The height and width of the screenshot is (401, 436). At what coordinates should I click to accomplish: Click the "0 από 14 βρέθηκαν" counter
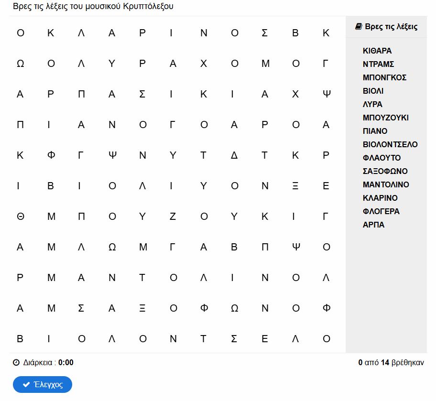point(391,363)
